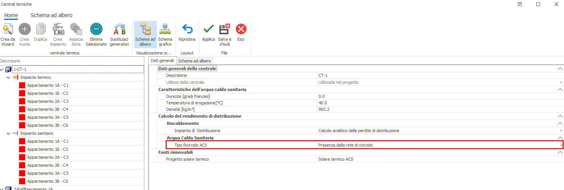Open the Tipo Ricircolo ACS dropdown
This screenshot has width=564, height=190.
(x=561, y=145)
